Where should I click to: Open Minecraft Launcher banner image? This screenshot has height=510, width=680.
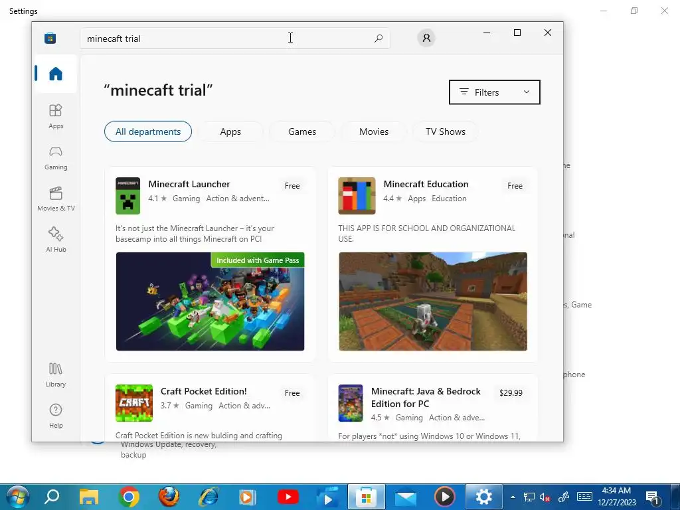(210, 301)
